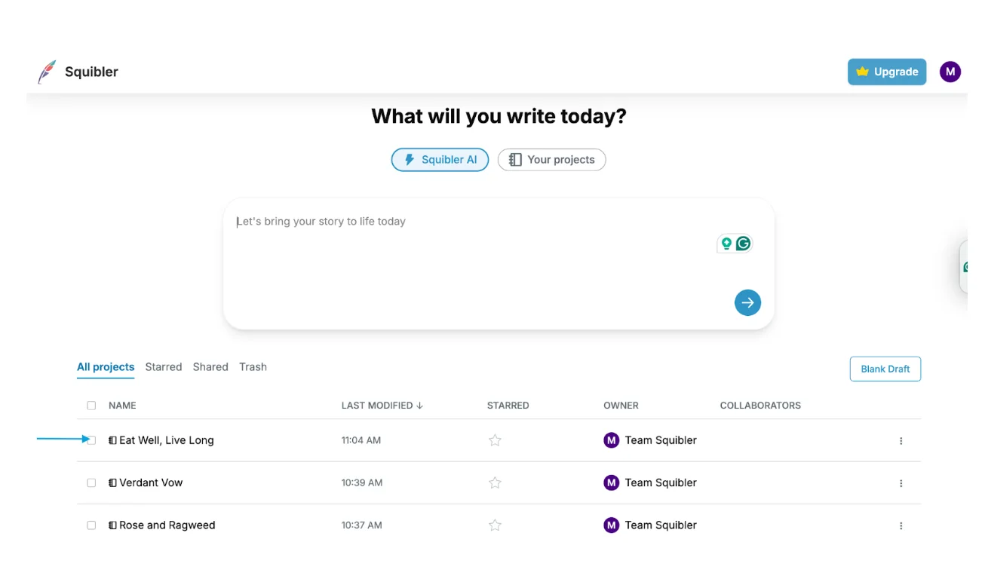Click the book icon beside Verdant Vow

coord(112,482)
